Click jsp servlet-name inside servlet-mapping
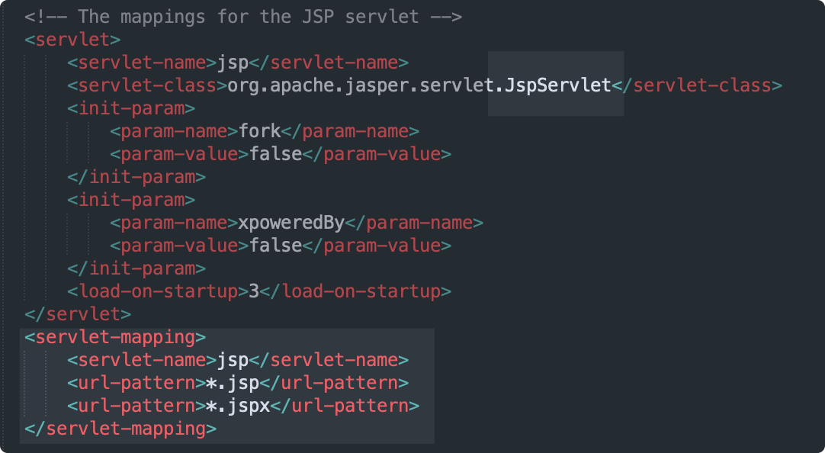The image size is (825, 453). pyautogui.click(x=233, y=359)
